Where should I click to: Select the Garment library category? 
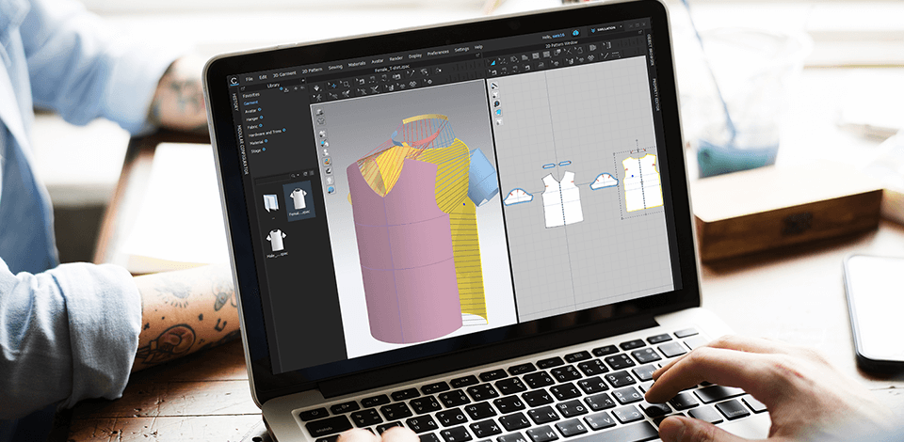250,103
